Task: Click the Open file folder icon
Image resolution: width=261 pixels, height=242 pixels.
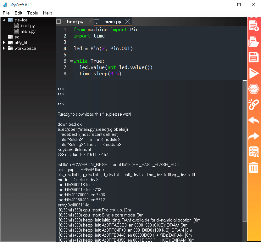Action: point(253,42)
